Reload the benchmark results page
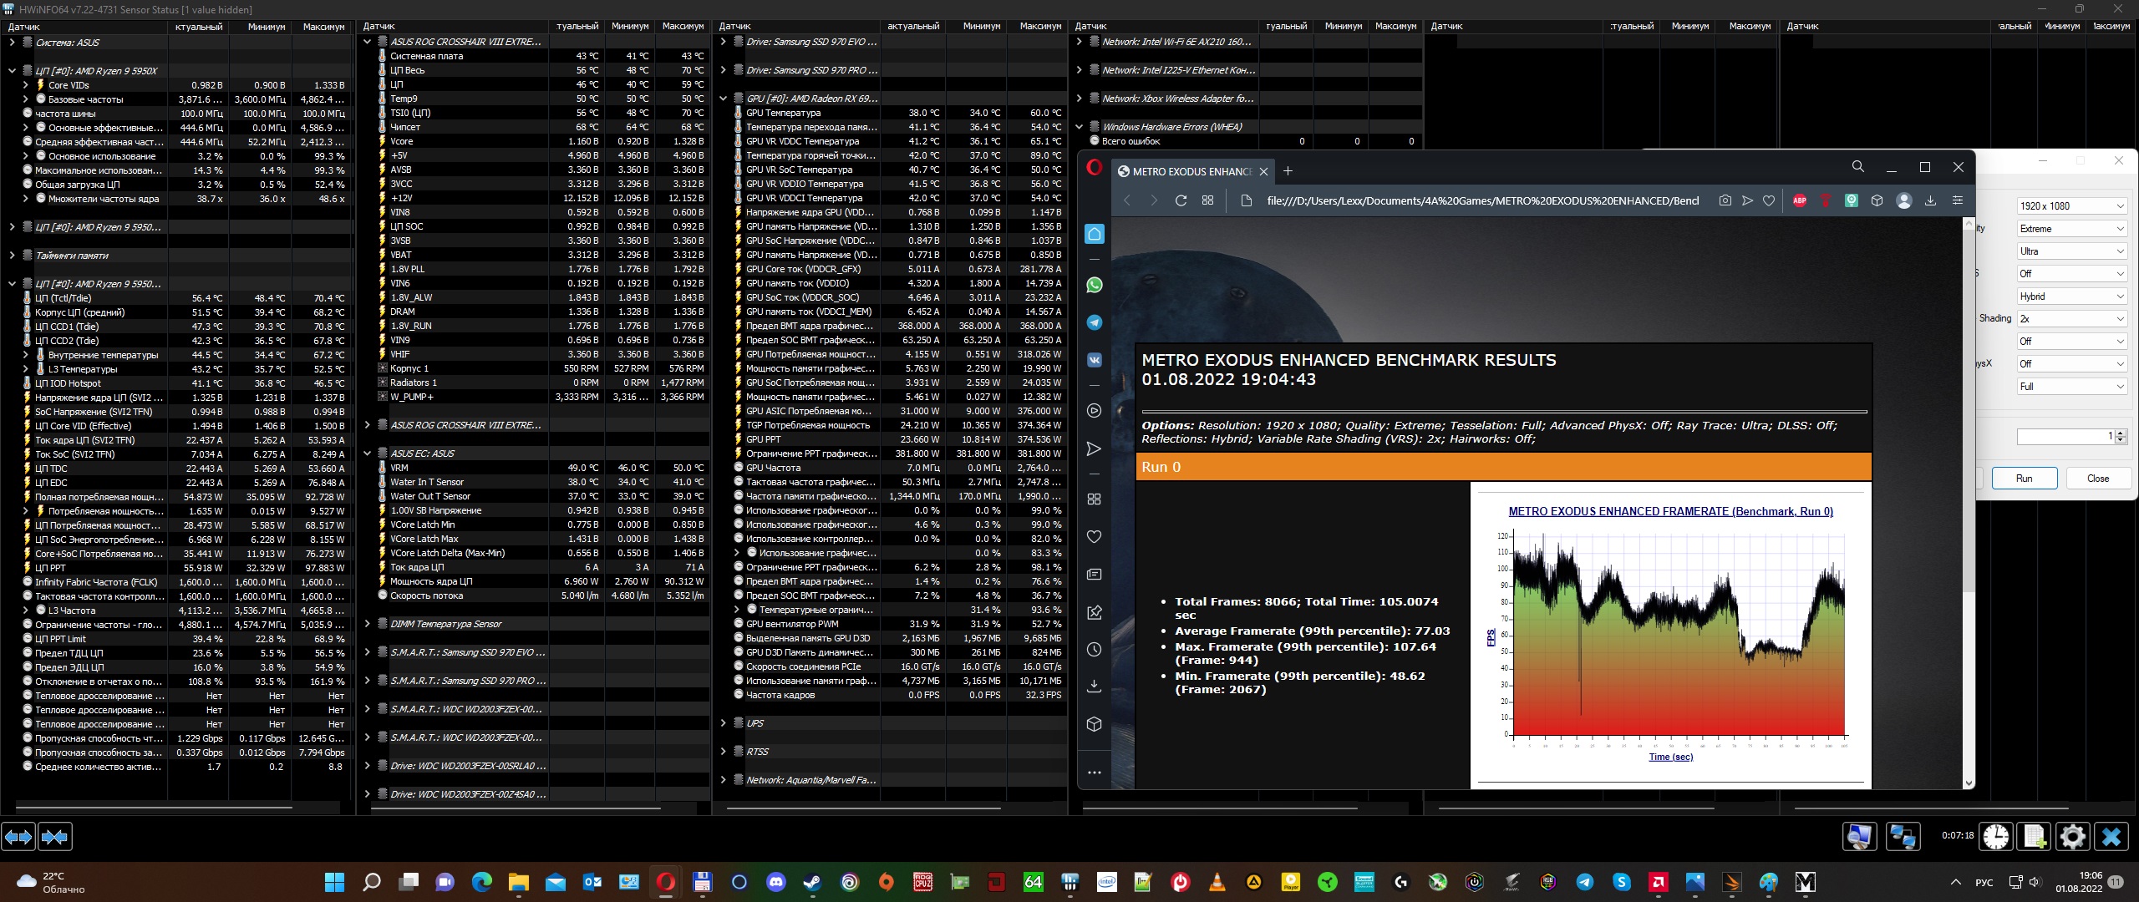Image resolution: width=2139 pixels, height=902 pixels. (x=1181, y=200)
